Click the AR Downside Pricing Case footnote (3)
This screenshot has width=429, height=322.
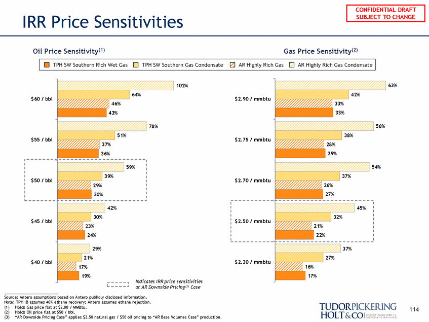(x=113, y=317)
